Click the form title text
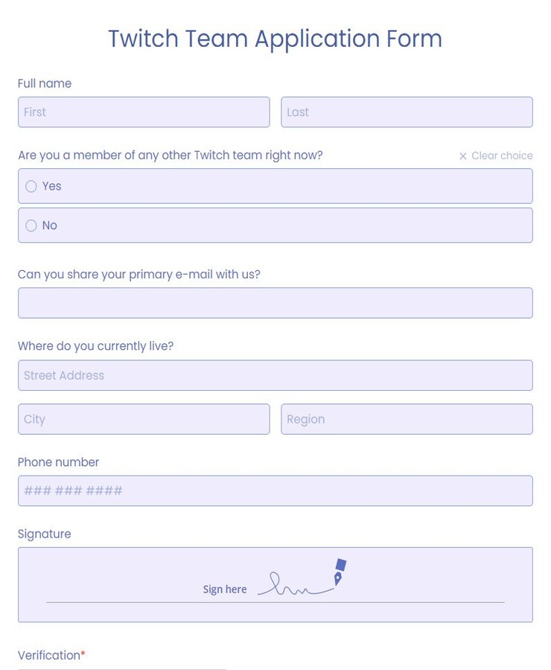Image resolution: width=551 pixels, height=670 pixels. coord(275,39)
